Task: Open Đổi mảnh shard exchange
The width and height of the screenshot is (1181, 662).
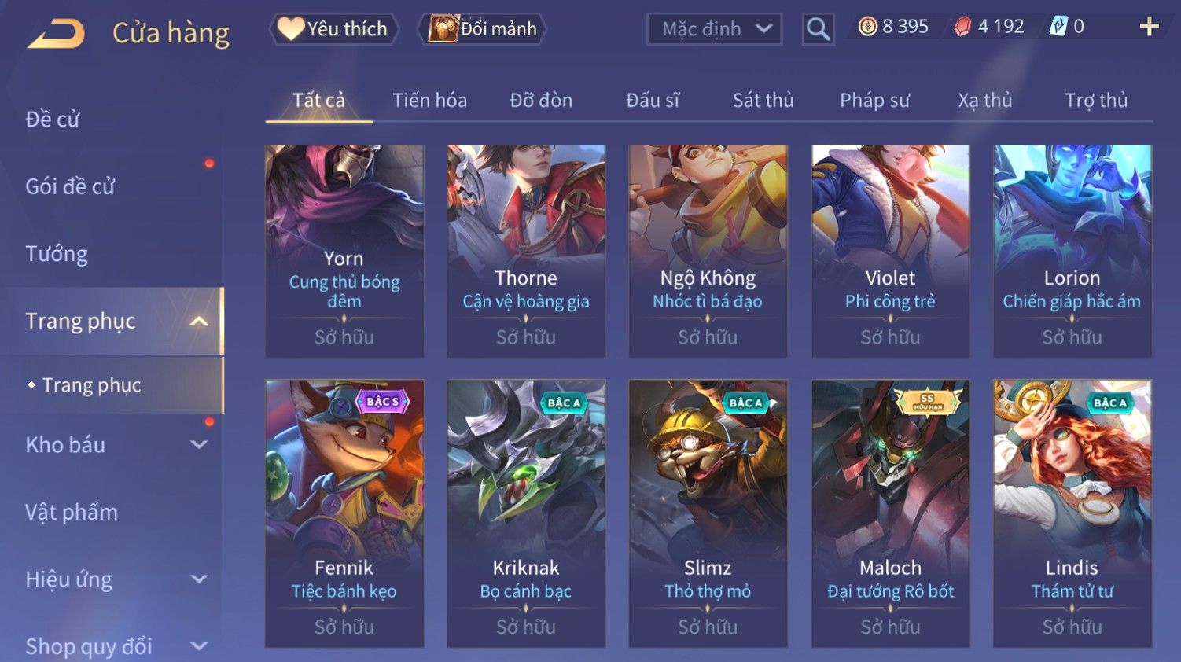Action: tap(482, 29)
